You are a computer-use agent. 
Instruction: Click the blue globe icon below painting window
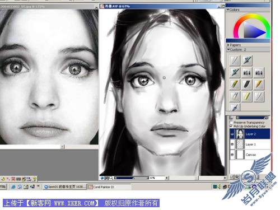coord(102,178)
